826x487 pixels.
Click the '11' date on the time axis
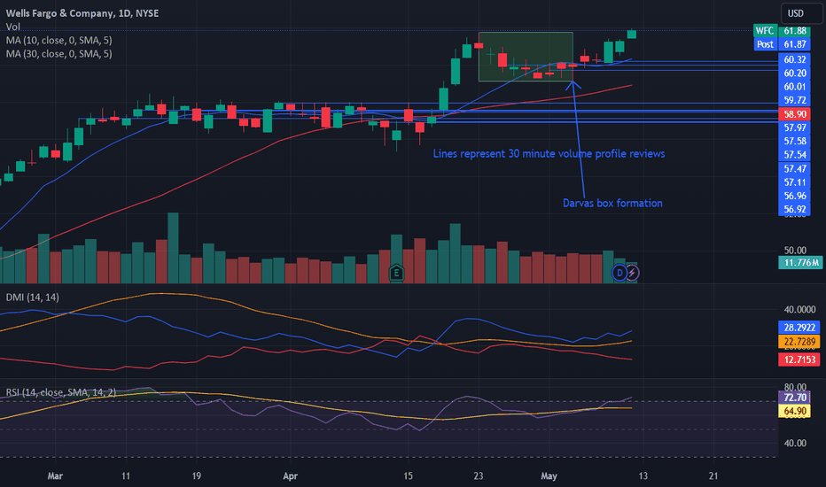(x=125, y=476)
